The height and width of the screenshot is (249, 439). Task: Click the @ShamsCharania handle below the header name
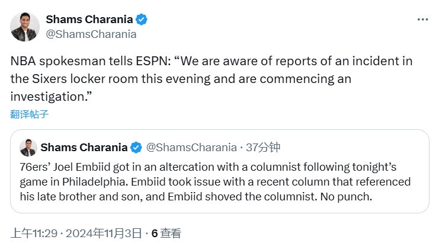pyautogui.click(x=91, y=34)
